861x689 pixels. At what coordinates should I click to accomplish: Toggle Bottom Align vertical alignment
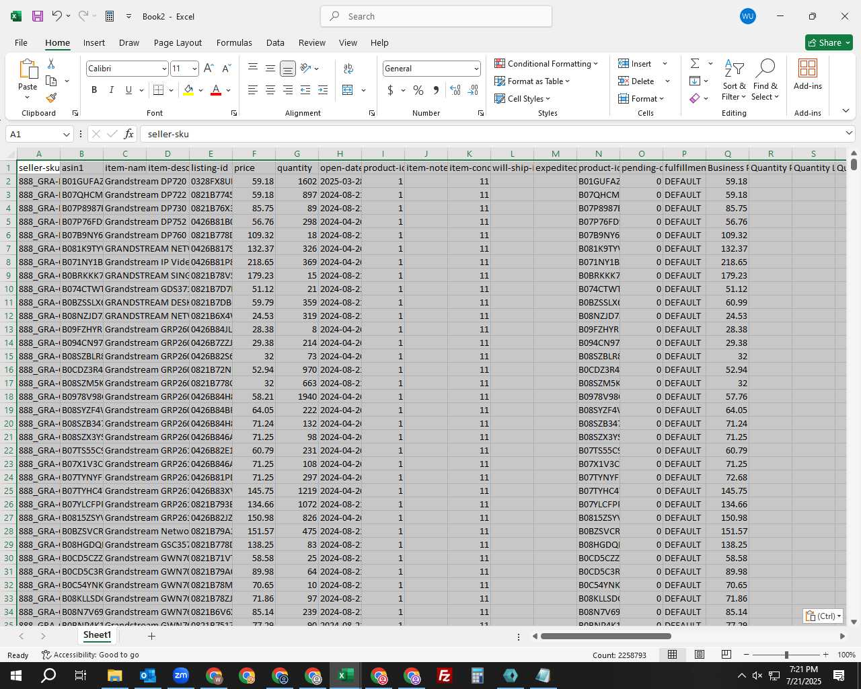pos(288,69)
